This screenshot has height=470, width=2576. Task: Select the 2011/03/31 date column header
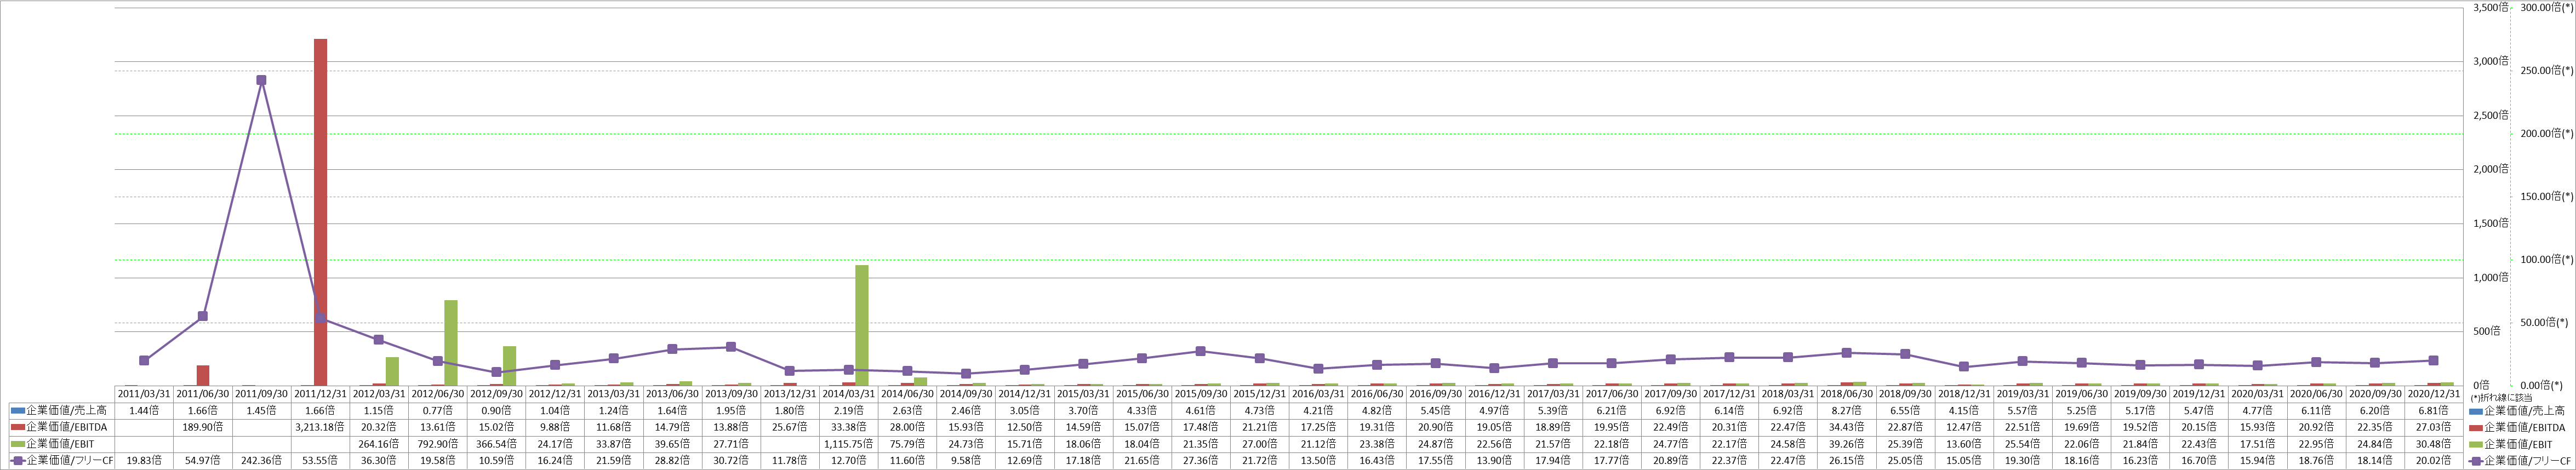144,394
